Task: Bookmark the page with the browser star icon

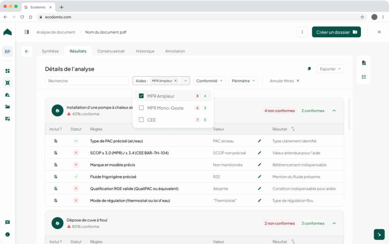Action: coord(362,17)
